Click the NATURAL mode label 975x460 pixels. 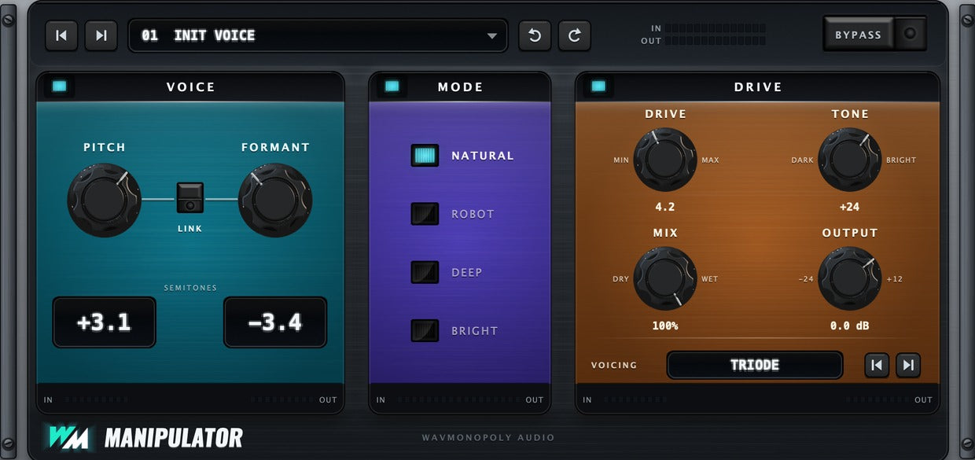[482, 156]
